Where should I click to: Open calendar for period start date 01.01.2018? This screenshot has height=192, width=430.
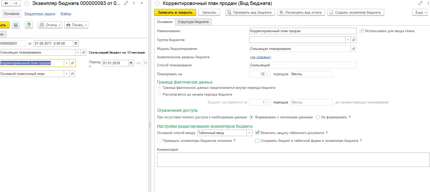pyautogui.click(x=131, y=63)
